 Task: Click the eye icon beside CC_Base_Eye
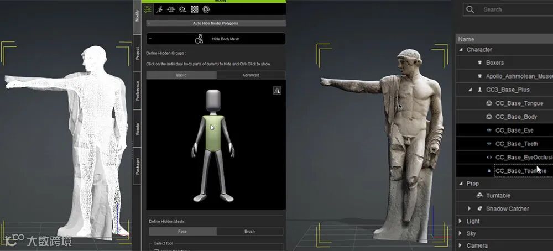[489, 130]
